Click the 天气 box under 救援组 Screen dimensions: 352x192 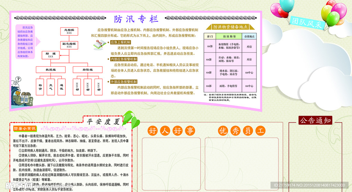coord(51,87)
